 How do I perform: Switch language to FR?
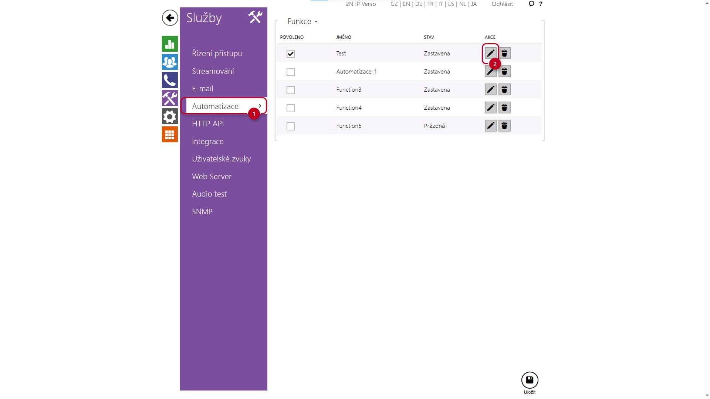pyautogui.click(x=430, y=4)
